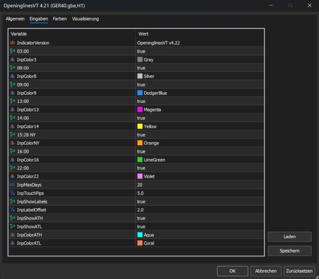
Task: Confirm settings with the OK button
Action: click(232, 271)
